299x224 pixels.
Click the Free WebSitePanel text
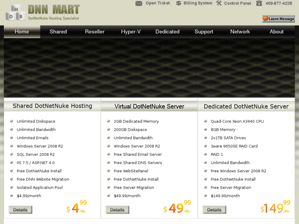click(131, 171)
